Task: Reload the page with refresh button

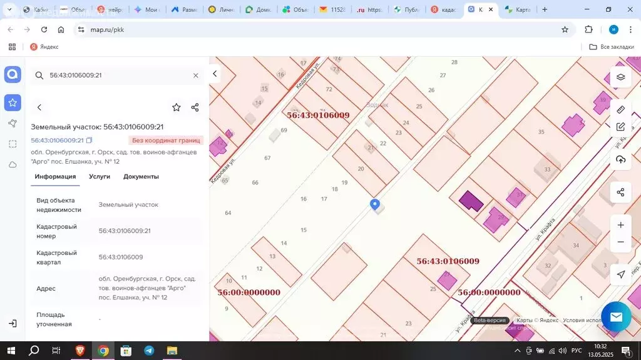Action: click(x=44, y=29)
